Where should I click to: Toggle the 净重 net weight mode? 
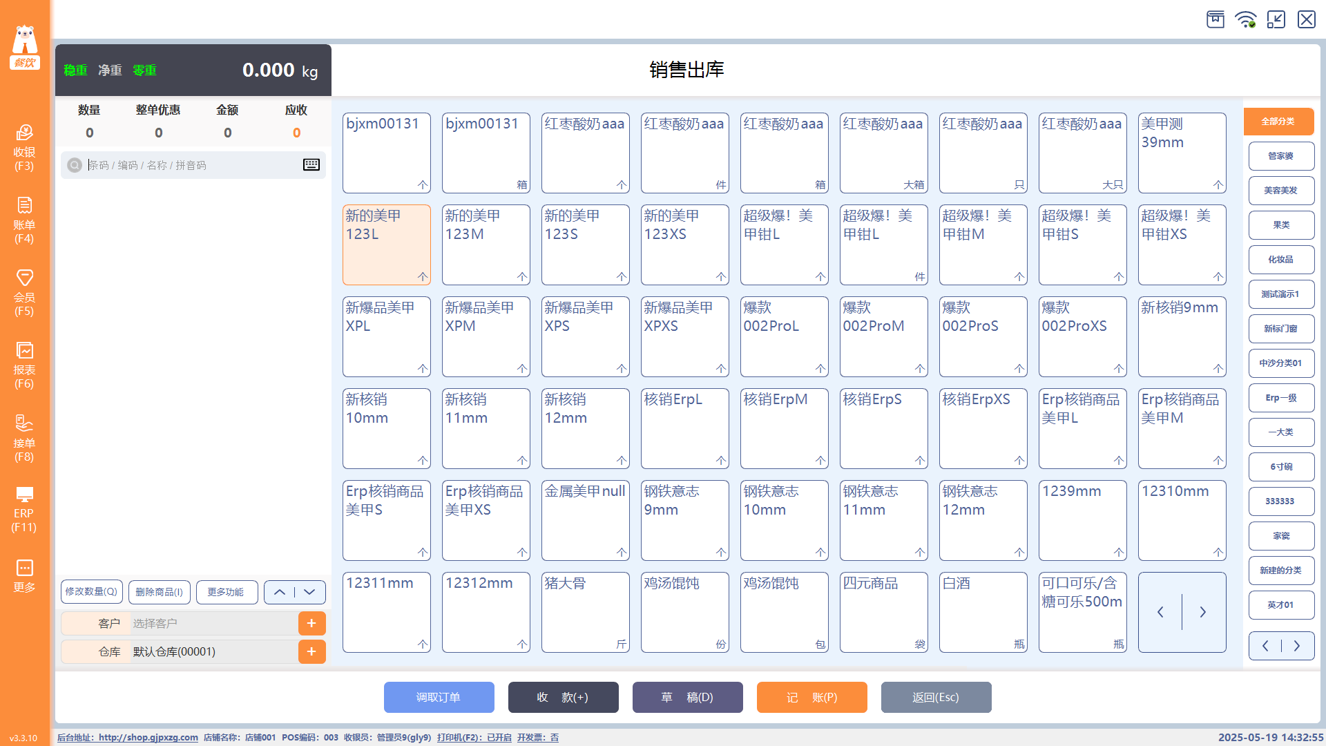pos(110,70)
